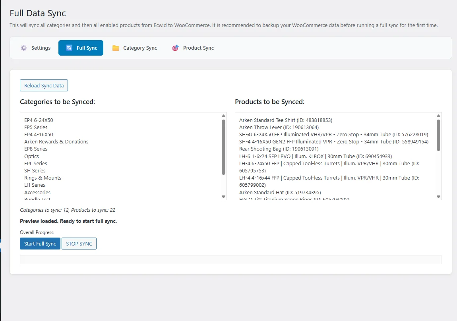Click the Full Sync refresh icon
Image resolution: width=457 pixels, height=321 pixels.
(x=69, y=48)
